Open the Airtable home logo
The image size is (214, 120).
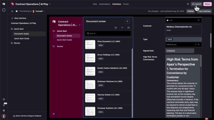click(4, 4)
